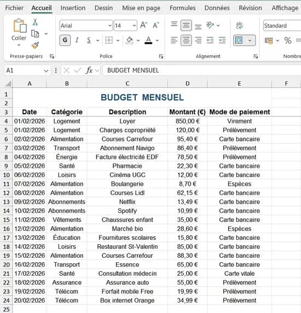Open Alignement dialog launcher
The image size is (301, 313).
[x=256, y=56]
